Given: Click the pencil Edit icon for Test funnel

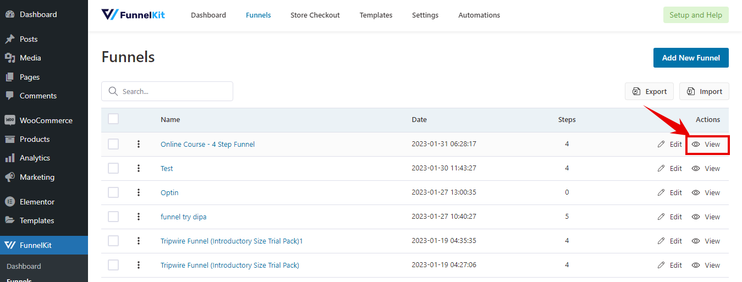Looking at the screenshot, I should pyautogui.click(x=661, y=168).
